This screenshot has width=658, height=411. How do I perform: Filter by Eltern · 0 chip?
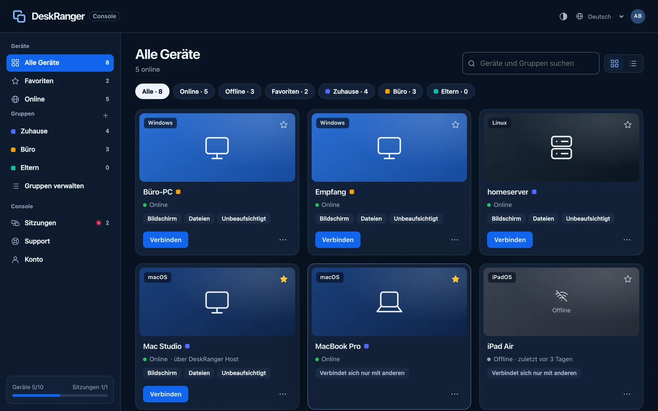[450, 91]
